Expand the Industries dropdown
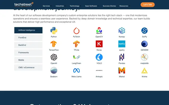Image resolution: width=169 pixels, height=105 pixels. [60, 6]
